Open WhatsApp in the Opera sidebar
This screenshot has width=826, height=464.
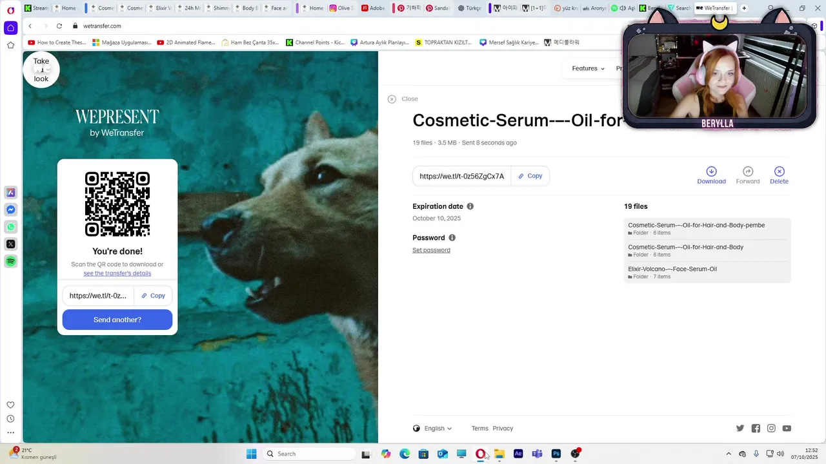(11, 227)
